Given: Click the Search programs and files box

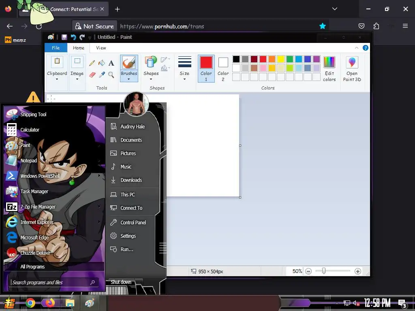Looking at the screenshot, I should (x=53, y=282).
